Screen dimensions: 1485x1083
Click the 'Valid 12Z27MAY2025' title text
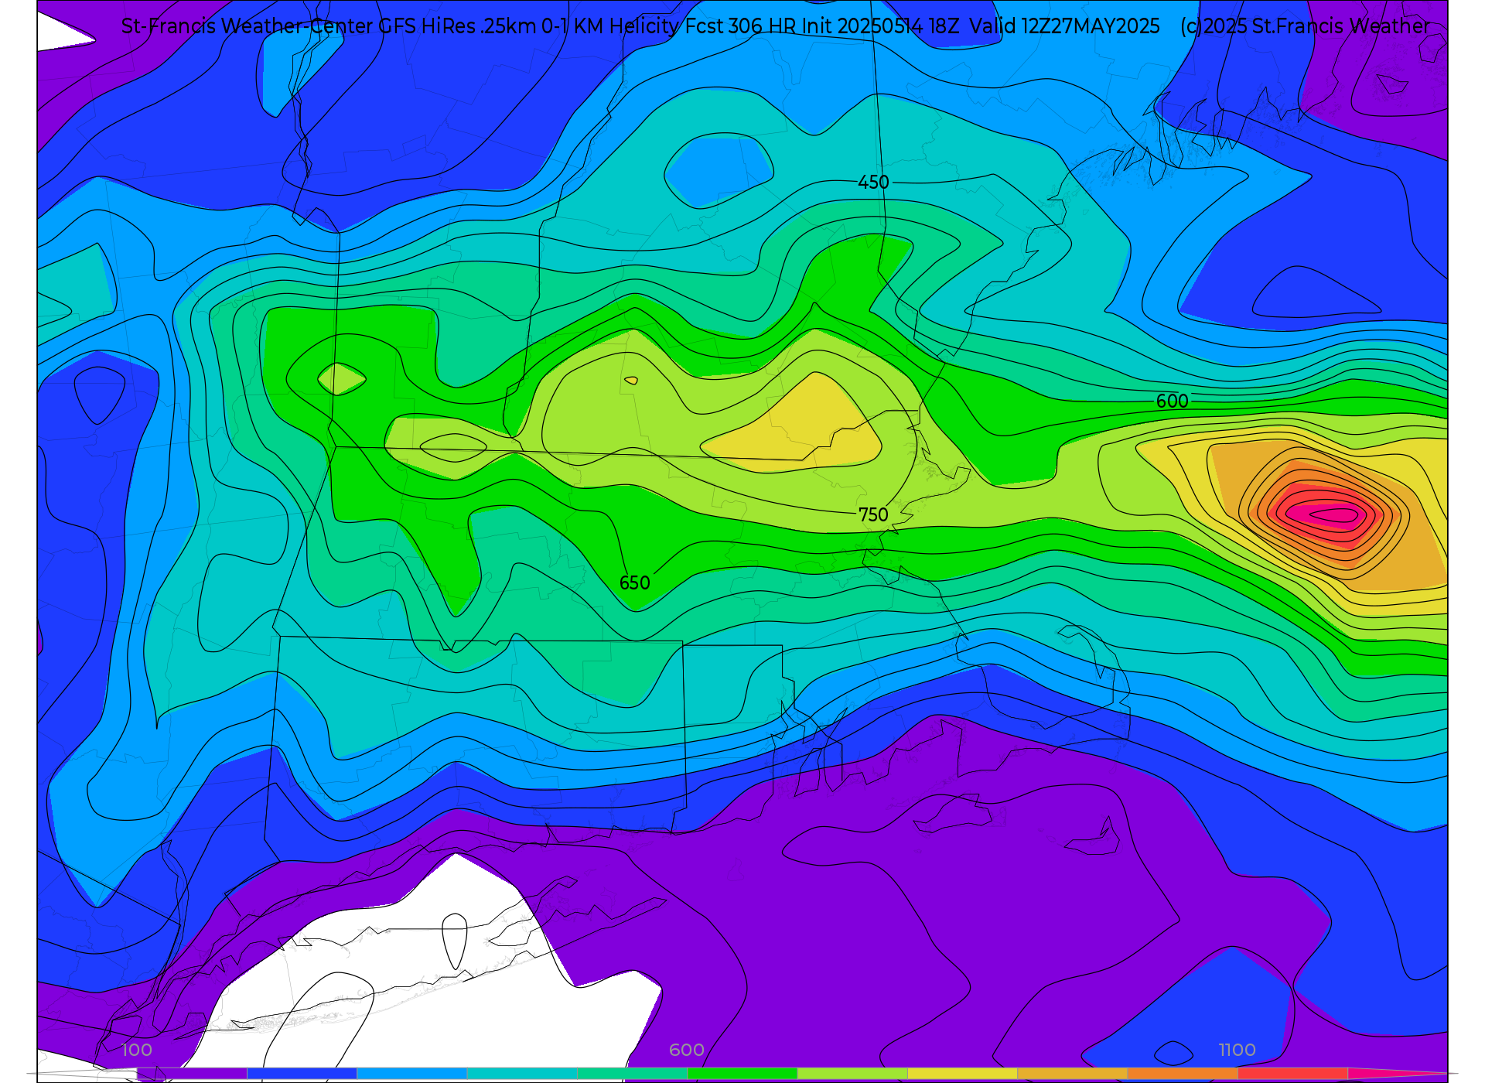coord(1064,26)
